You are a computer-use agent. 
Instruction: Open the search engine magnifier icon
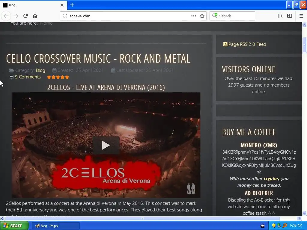point(215,16)
